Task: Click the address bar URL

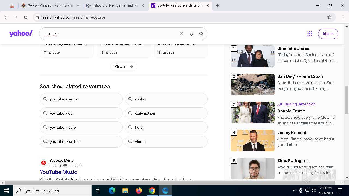Action: [x=74, y=17]
